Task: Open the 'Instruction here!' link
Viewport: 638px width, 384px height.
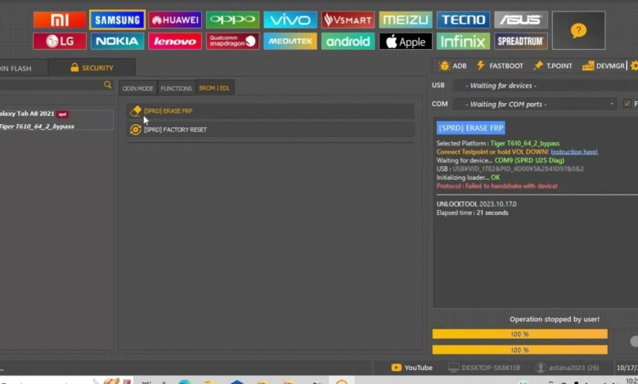Action: [574, 152]
